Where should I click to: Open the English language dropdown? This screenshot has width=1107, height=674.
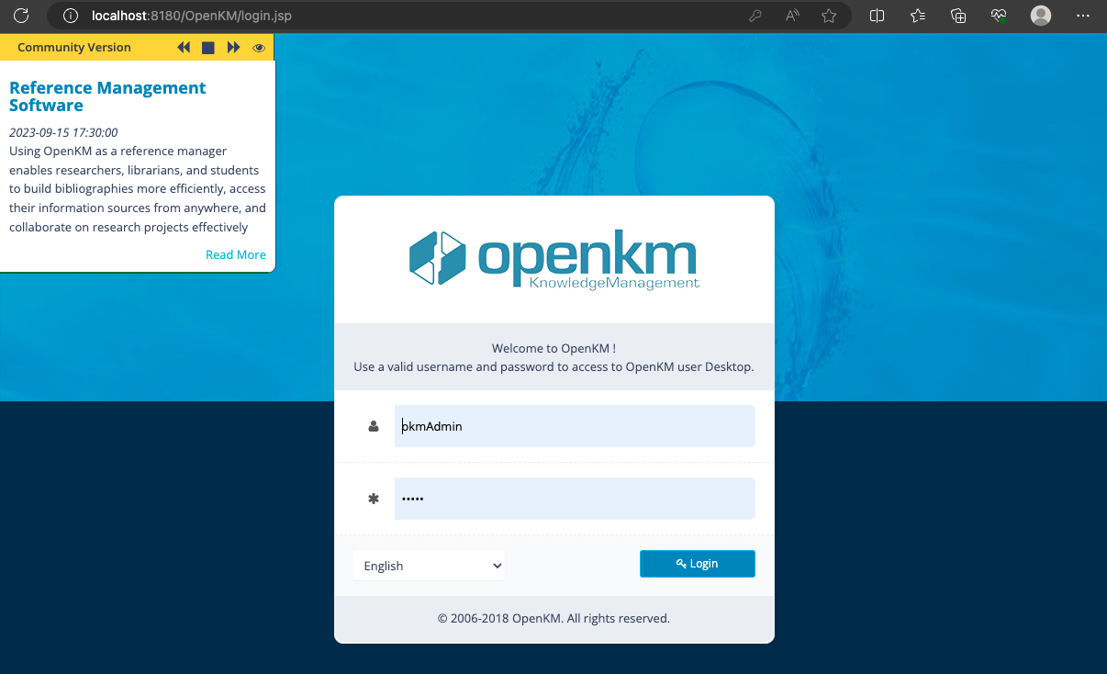429,566
